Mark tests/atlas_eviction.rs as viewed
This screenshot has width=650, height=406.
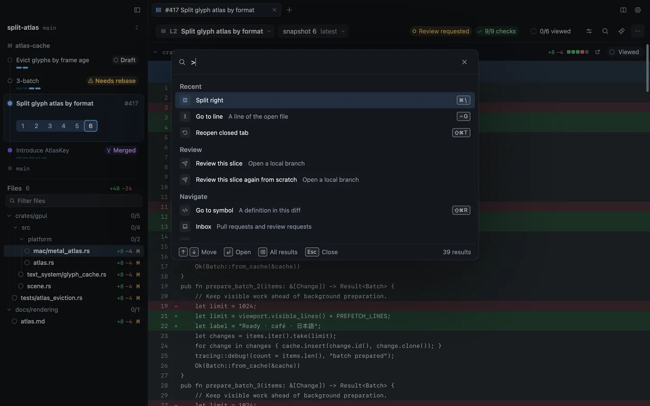[x=14, y=298]
